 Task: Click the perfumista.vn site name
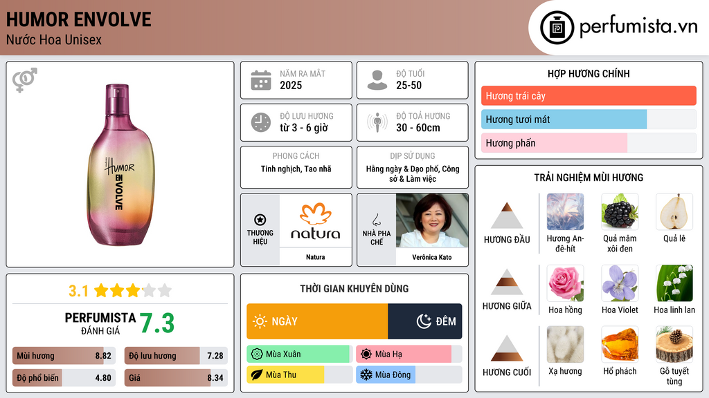[638, 27]
